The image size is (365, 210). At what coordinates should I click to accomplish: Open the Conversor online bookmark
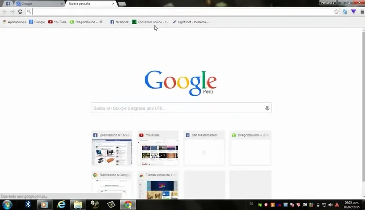coord(150,22)
